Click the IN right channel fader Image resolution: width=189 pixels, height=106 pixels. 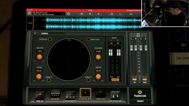pos(136,48)
